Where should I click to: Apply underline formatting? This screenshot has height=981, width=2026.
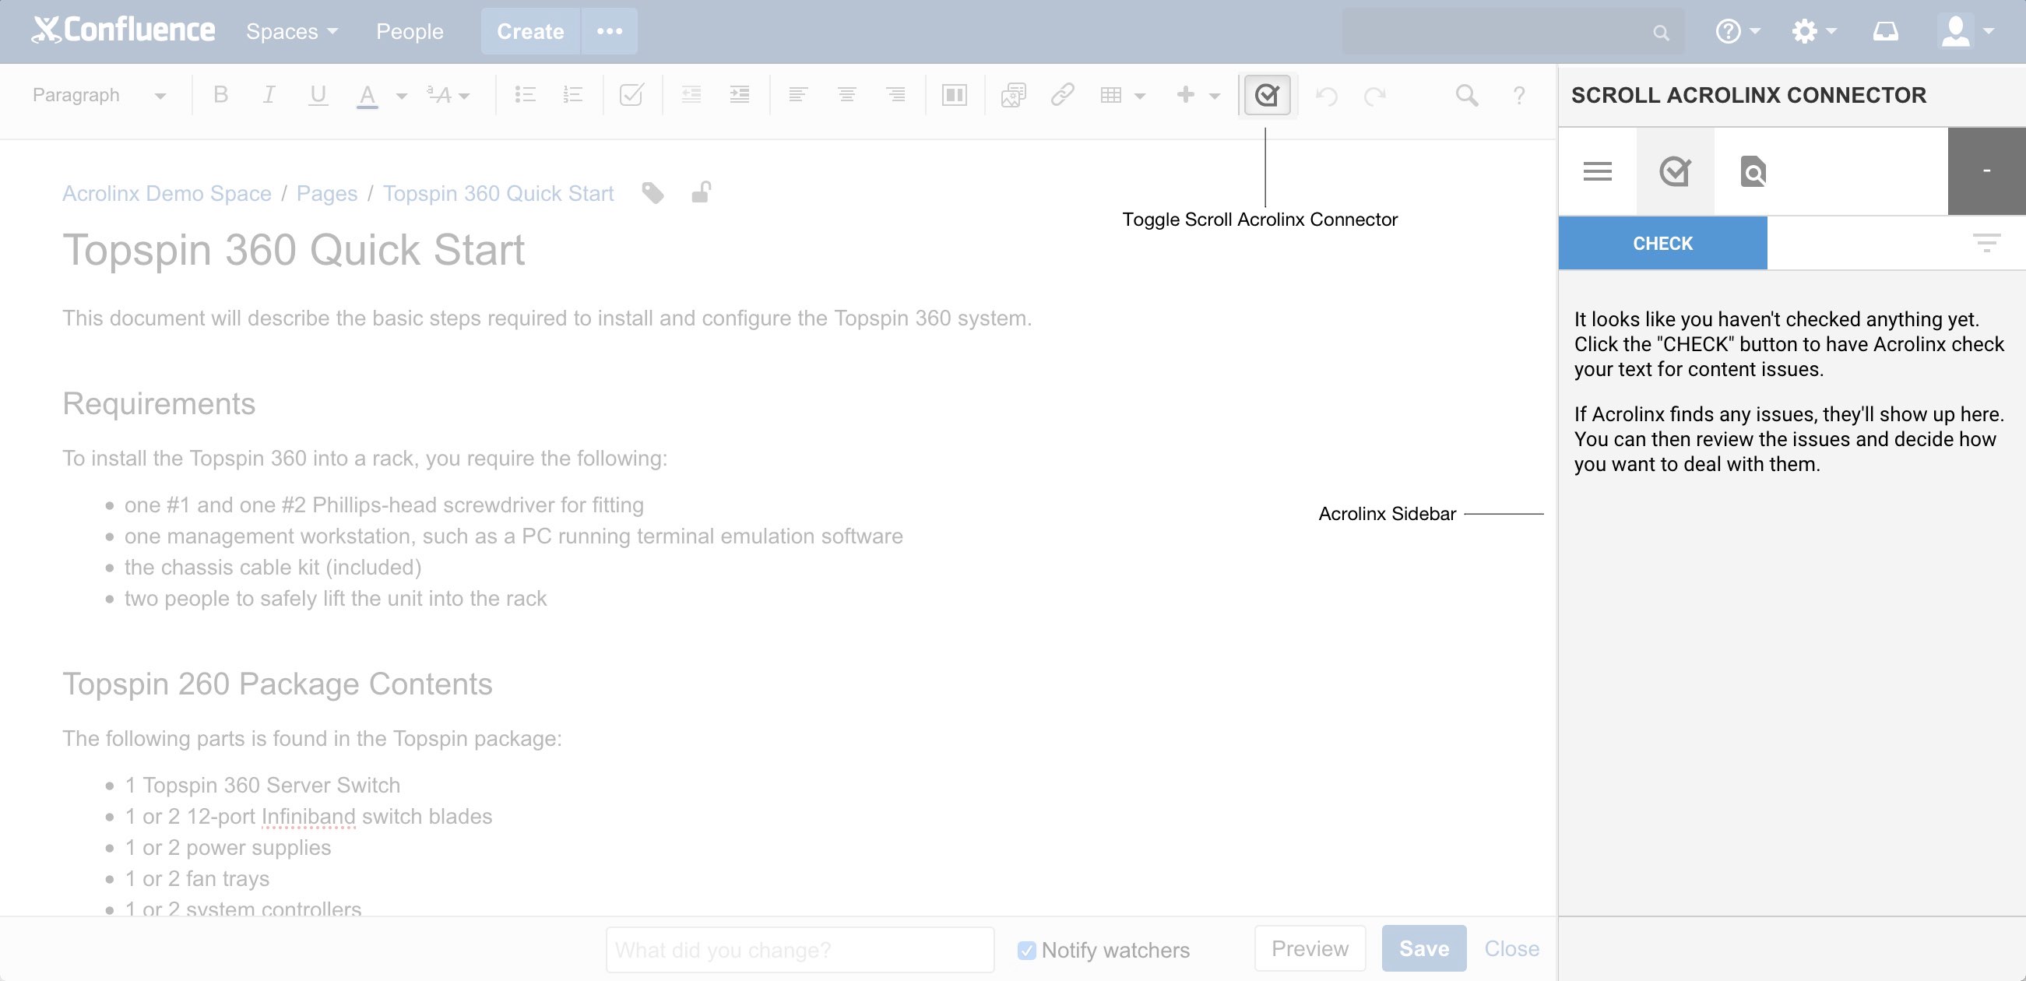pos(318,95)
